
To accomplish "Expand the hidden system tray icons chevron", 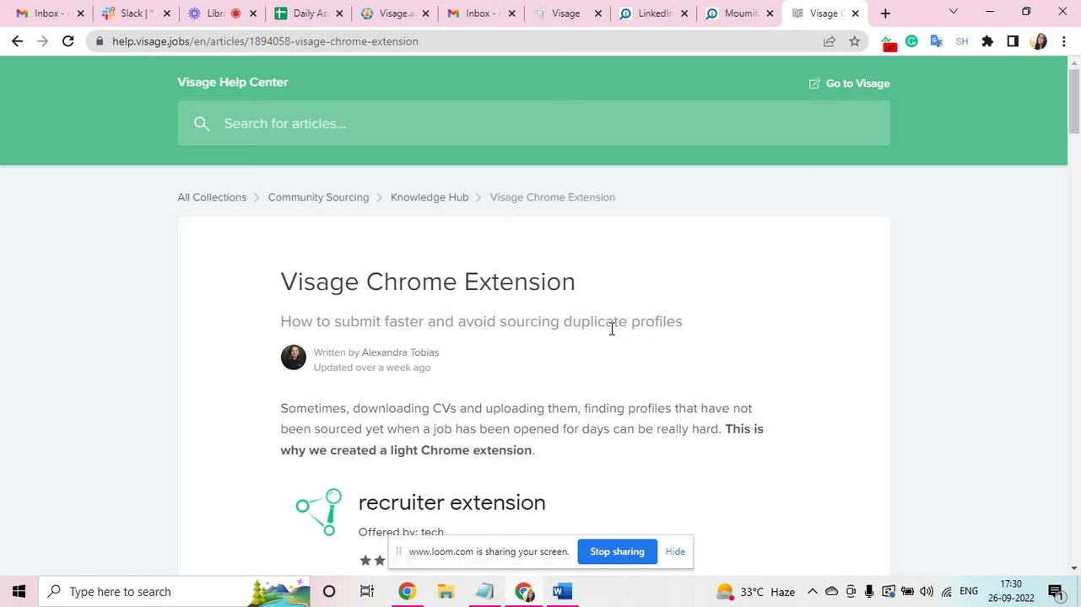I will pos(812,592).
